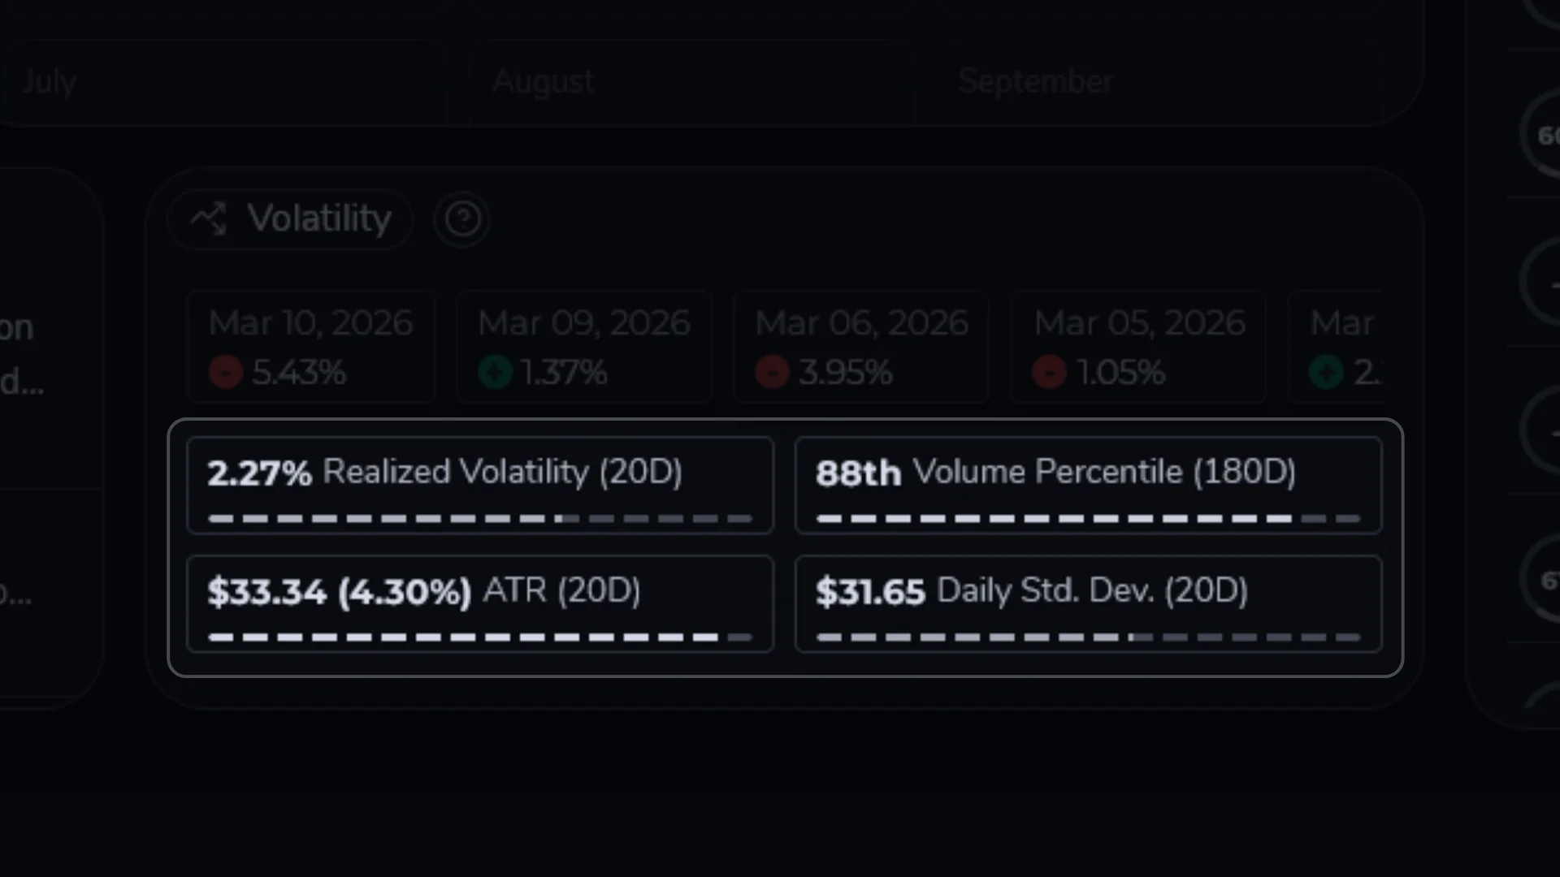Screen dimensions: 1560x877
Task: Open the 2.27% Realized Volatility metric card
Action: pos(479,483)
